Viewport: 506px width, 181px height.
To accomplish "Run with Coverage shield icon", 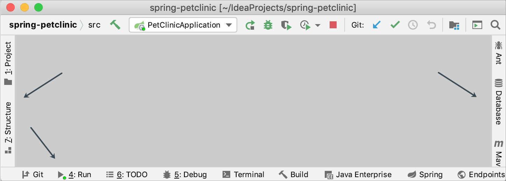I will (286, 25).
